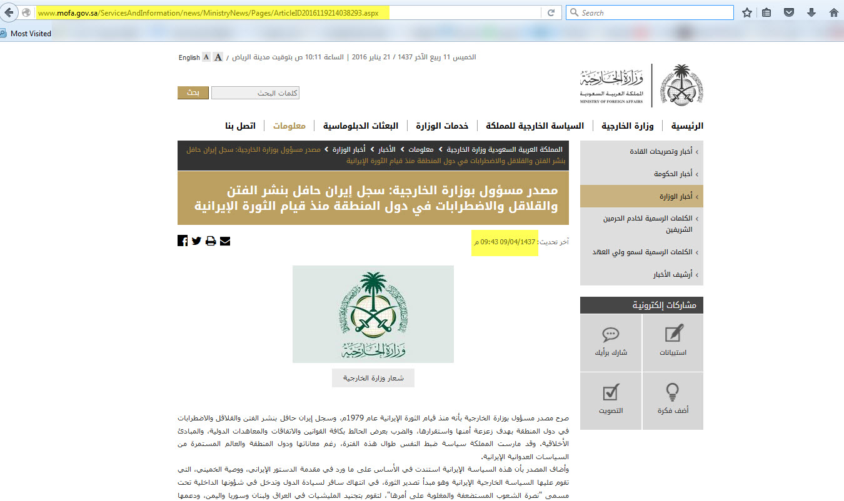Screen dimensions: 844x501
Task: Go to the browser home page icon
Action: tap(833, 12)
